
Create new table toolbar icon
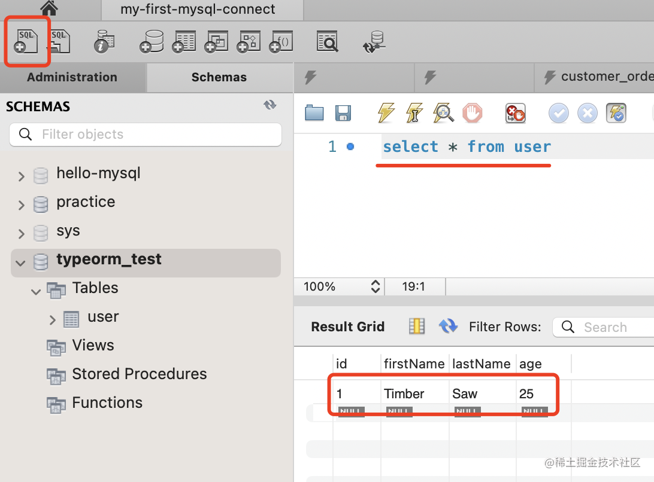[x=184, y=42]
